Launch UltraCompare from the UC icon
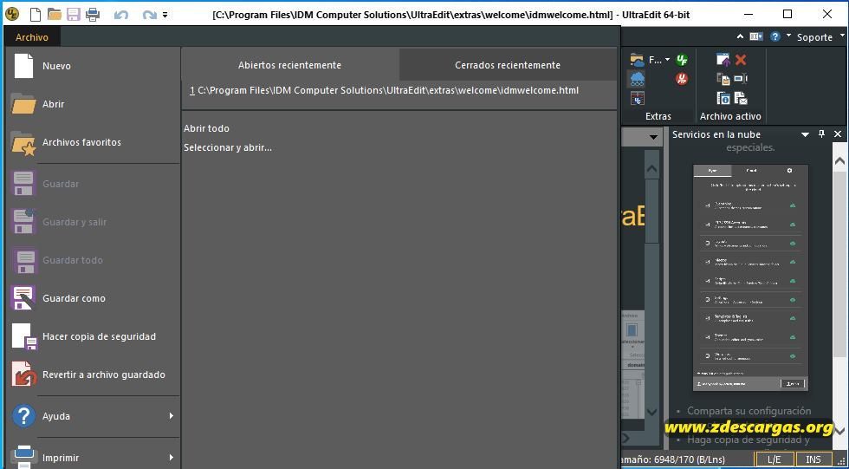This screenshot has width=849, height=469. pos(638,98)
